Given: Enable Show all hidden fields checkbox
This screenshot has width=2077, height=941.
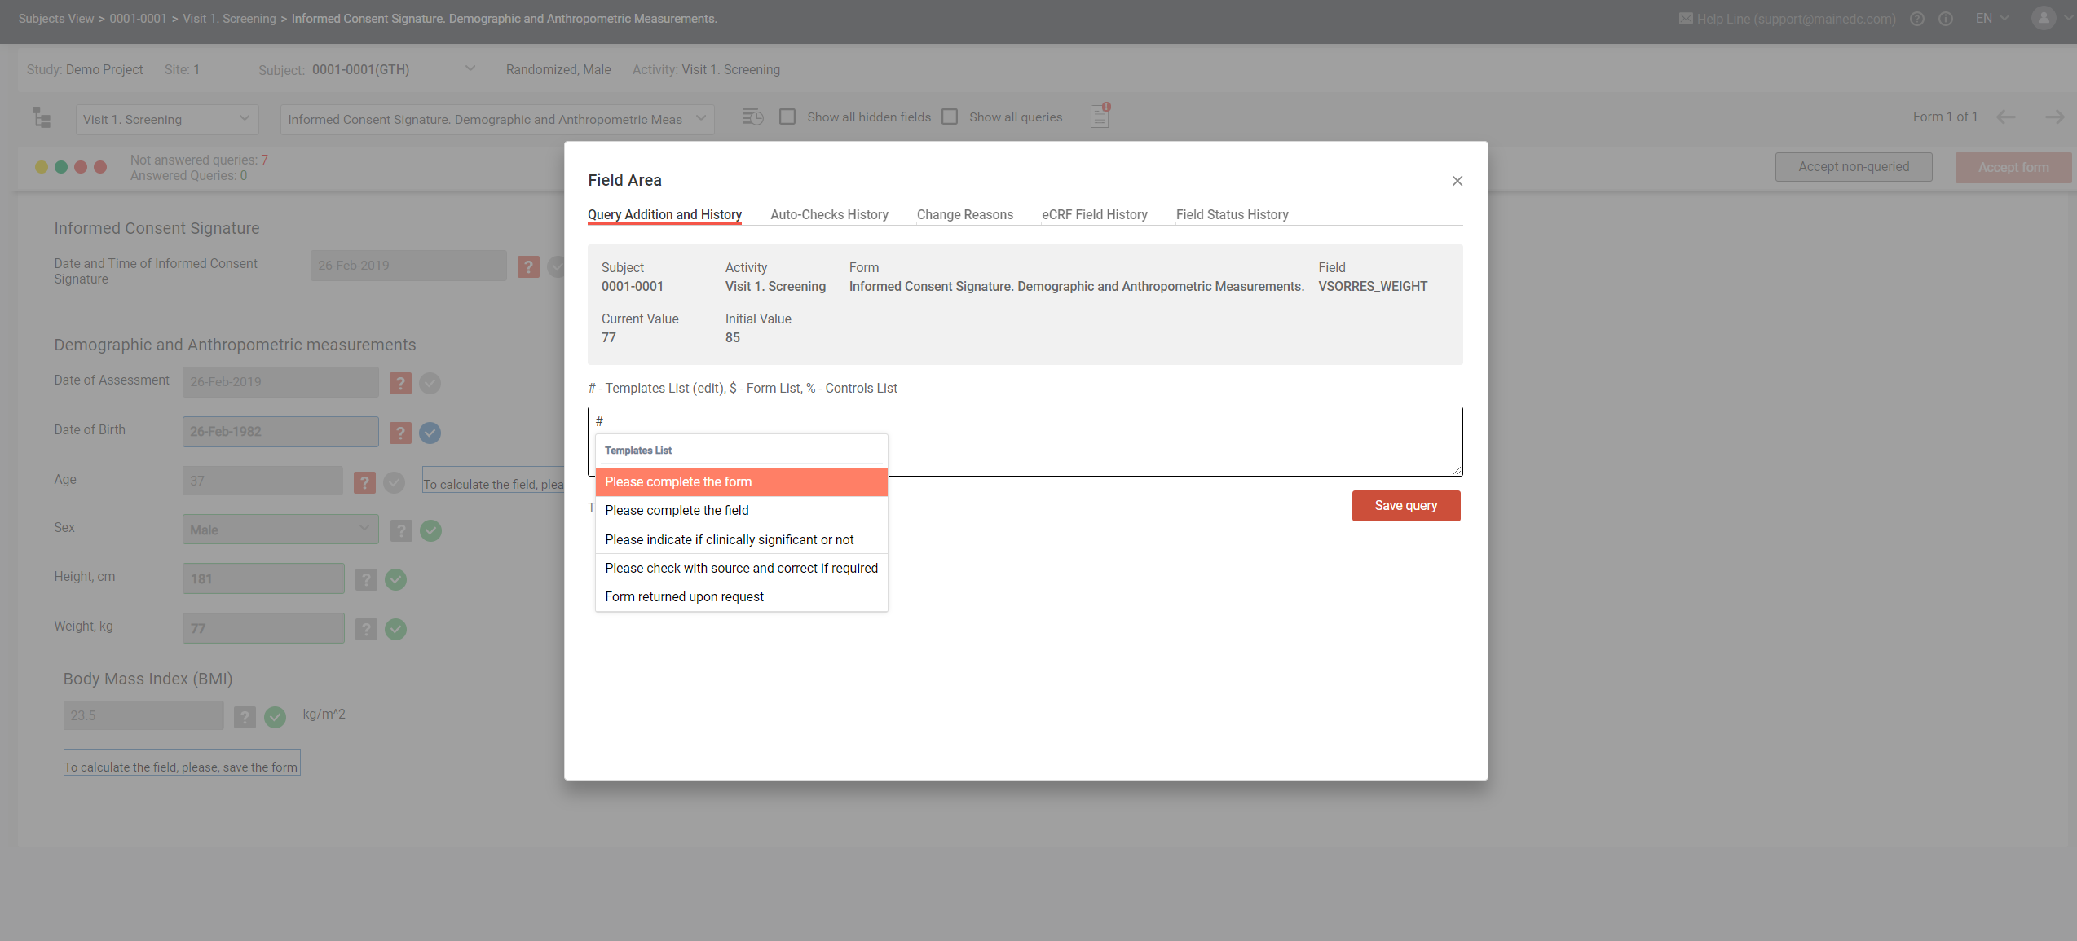Looking at the screenshot, I should click(x=787, y=117).
